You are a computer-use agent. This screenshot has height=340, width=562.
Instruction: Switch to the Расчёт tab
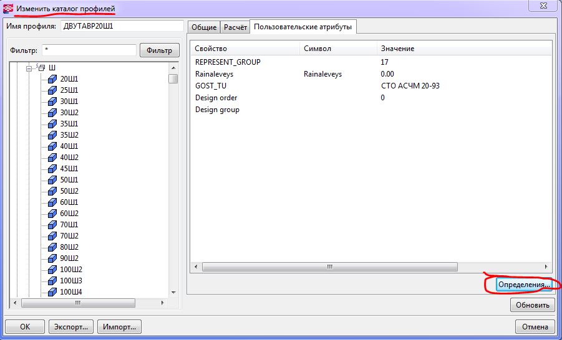click(x=236, y=27)
